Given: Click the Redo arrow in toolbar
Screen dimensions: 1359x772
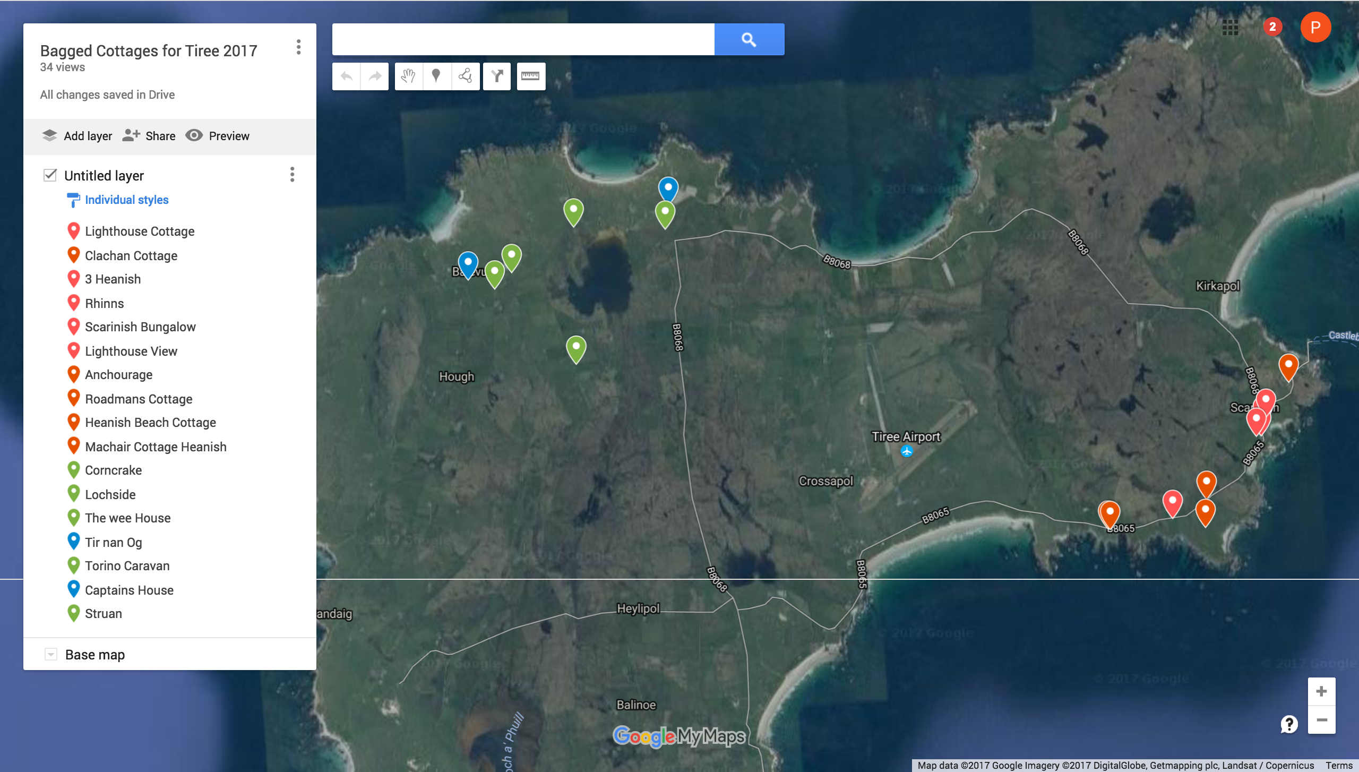Looking at the screenshot, I should [375, 76].
